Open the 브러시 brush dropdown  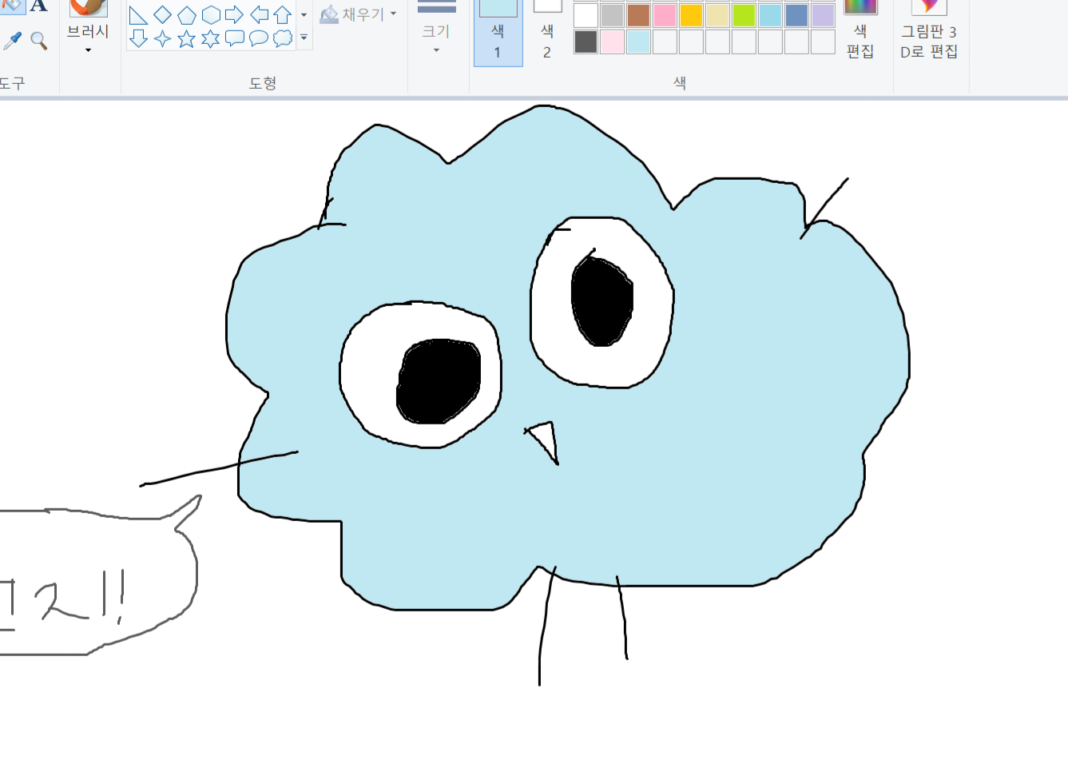click(x=88, y=50)
